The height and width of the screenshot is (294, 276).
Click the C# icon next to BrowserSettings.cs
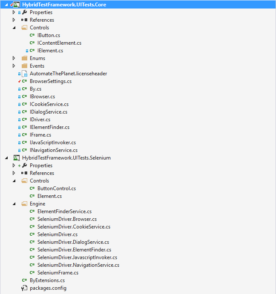24,81
